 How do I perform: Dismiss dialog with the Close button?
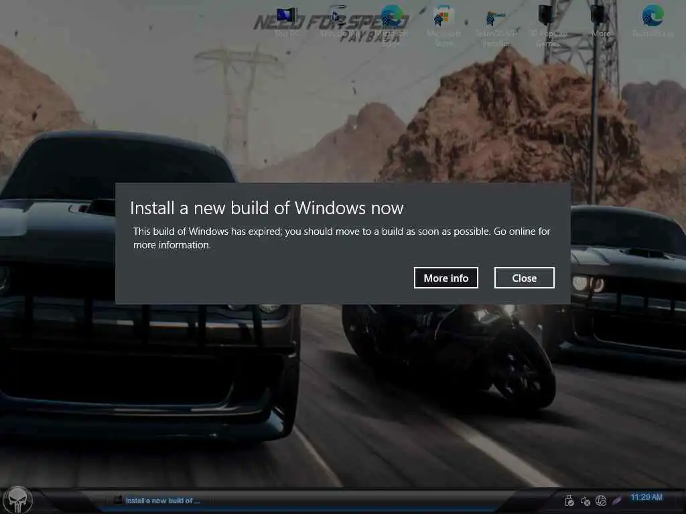point(524,278)
